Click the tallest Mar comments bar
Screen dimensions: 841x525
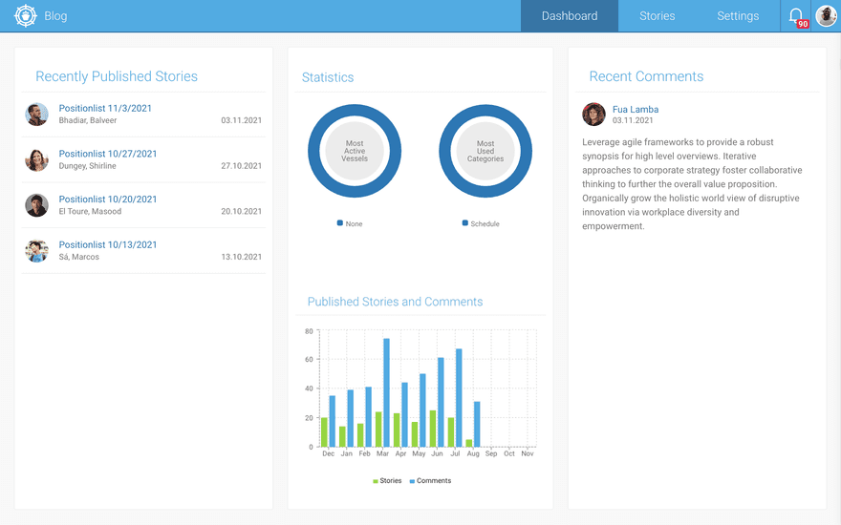point(386,392)
